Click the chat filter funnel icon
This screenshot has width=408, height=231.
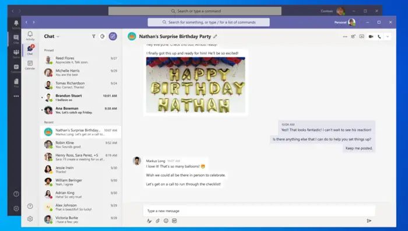tap(93, 37)
